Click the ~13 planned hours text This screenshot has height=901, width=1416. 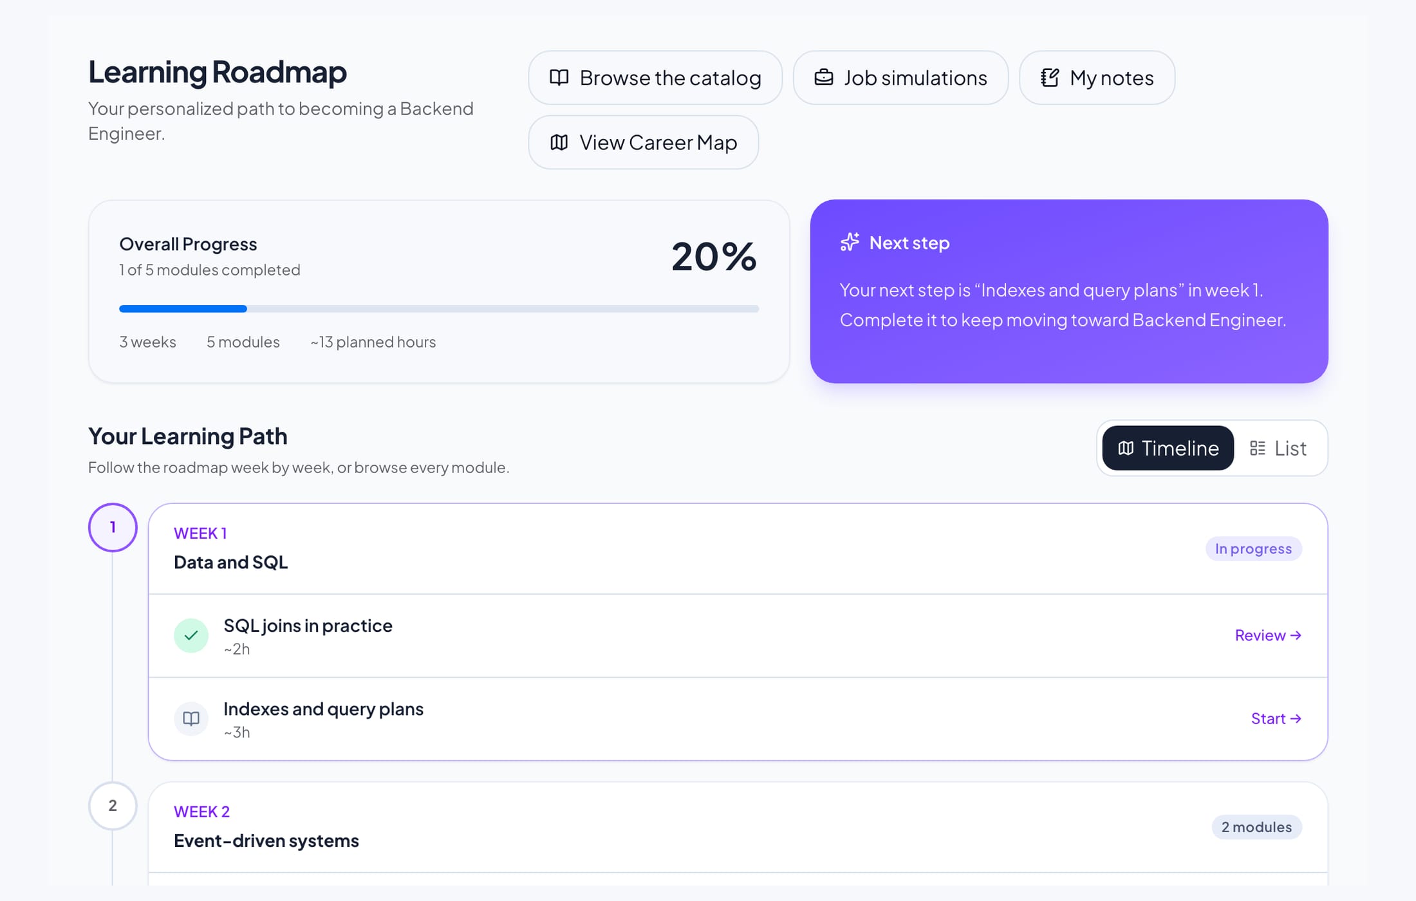tap(373, 342)
